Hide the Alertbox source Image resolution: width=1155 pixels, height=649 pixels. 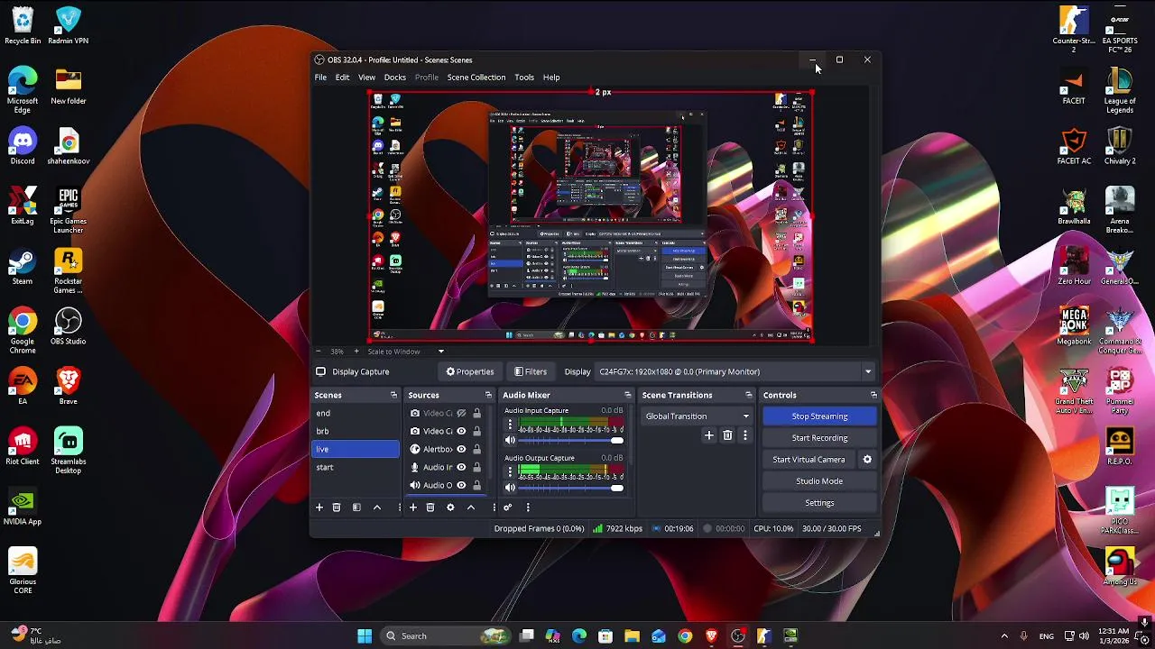461,450
